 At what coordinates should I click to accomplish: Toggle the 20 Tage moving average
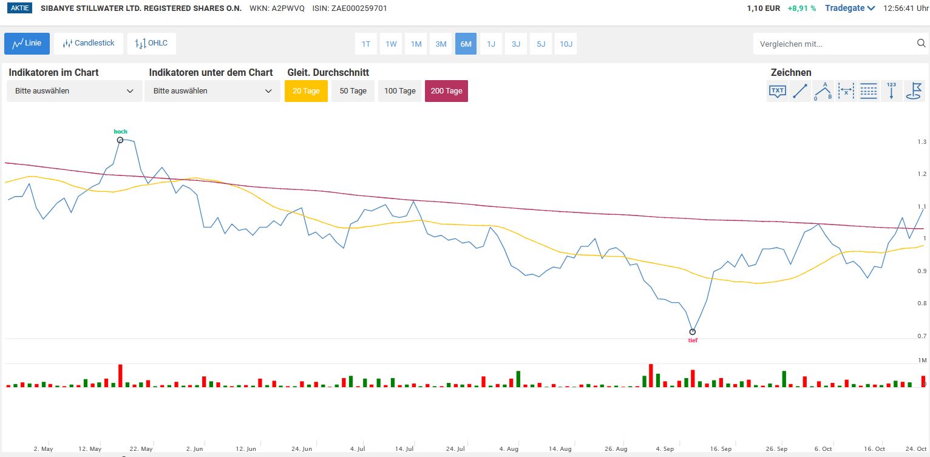pos(306,91)
